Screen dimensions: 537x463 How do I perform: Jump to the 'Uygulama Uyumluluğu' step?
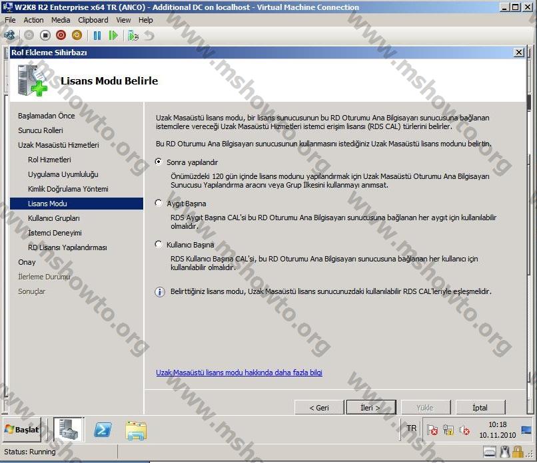[63, 174]
